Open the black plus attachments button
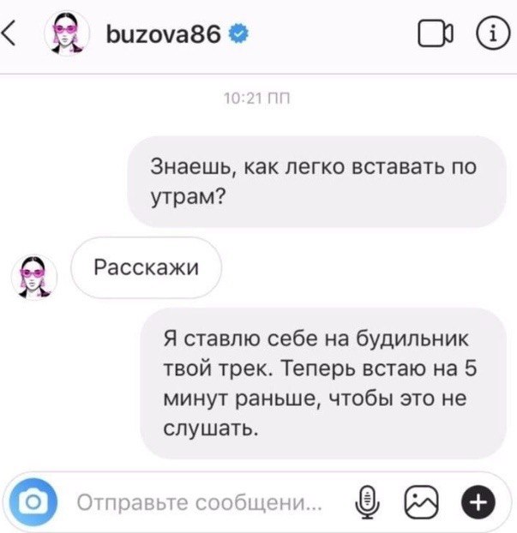This screenshot has height=533, width=517. click(x=478, y=502)
